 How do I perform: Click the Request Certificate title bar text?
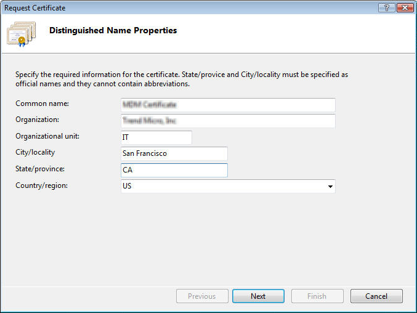(35, 8)
